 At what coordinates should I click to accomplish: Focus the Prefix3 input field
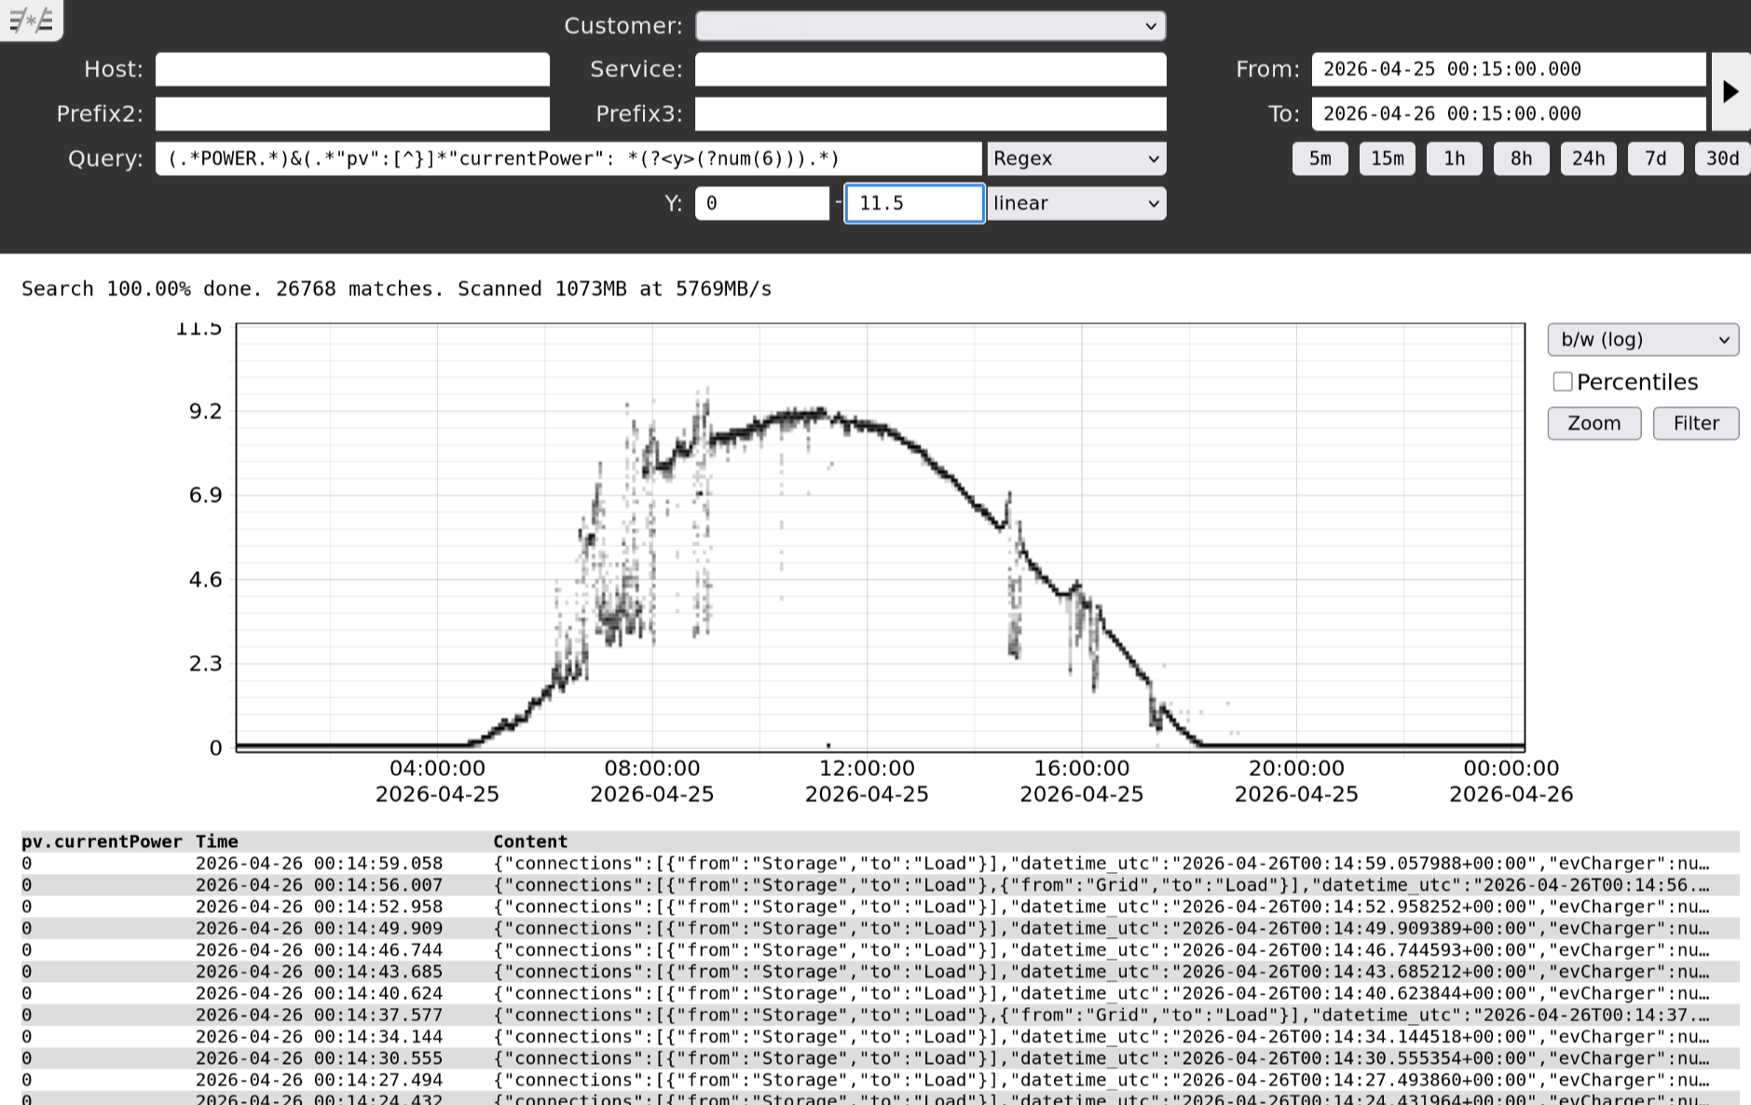tap(930, 115)
